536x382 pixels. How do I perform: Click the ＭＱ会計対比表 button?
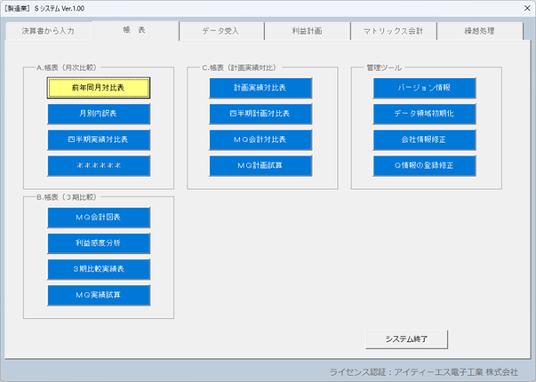[x=260, y=139]
